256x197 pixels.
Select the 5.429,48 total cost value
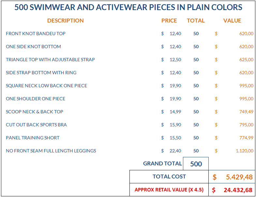click(x=232, y=177)
